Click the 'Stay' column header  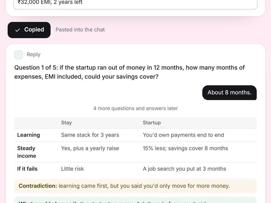(67, 123)
